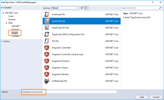The image size is (164, 100).
Task: Select the JSX File template
Action: point(81,41)
